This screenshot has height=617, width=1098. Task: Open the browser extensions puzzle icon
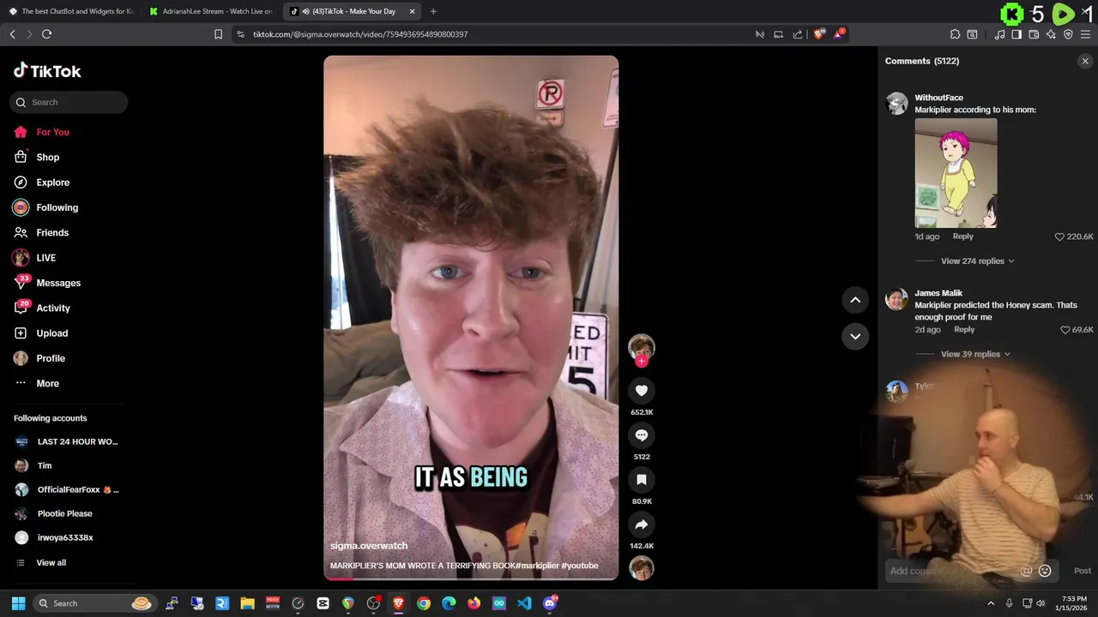coord(955,34)
